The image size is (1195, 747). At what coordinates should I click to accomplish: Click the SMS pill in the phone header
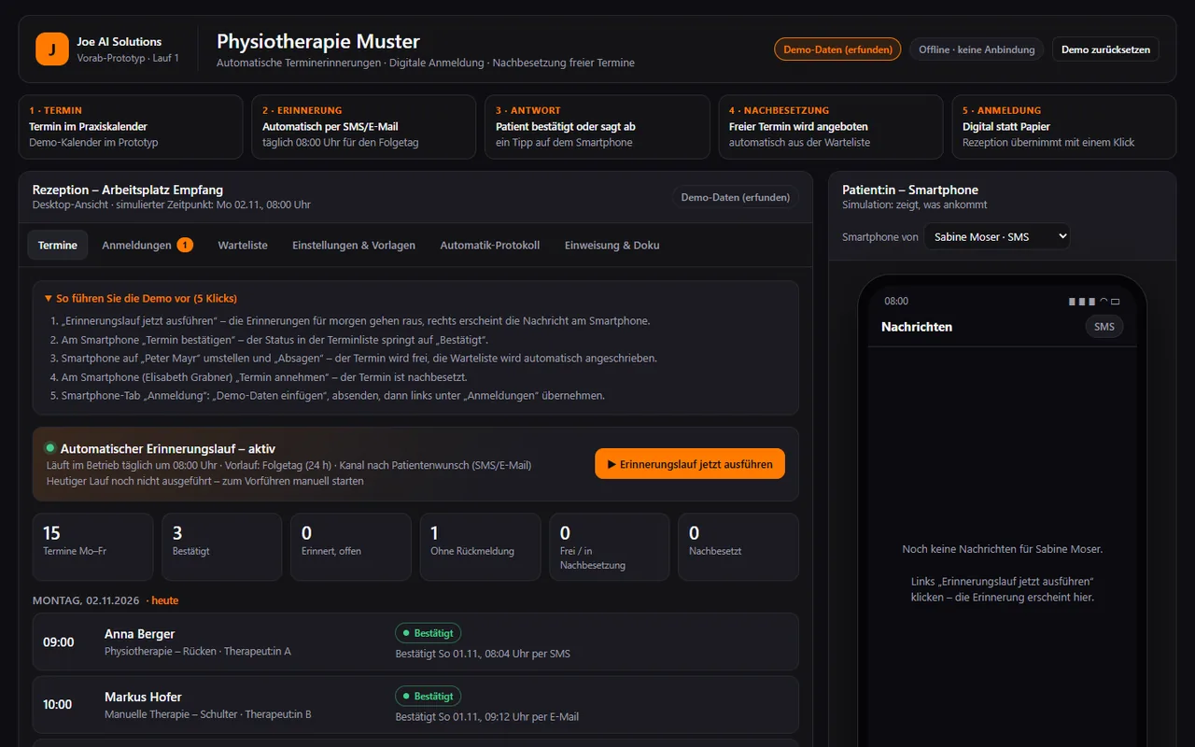[x=1104, y=327]
